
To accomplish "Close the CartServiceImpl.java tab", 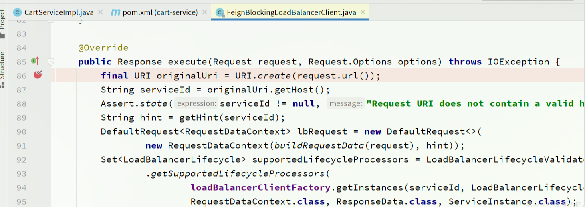I will (x=100, y=12).
